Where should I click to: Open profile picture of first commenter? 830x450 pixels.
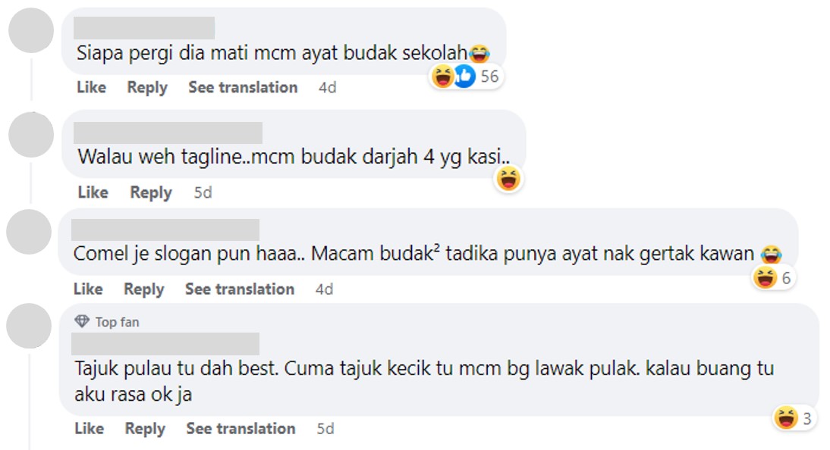click(x=31, y=30)
